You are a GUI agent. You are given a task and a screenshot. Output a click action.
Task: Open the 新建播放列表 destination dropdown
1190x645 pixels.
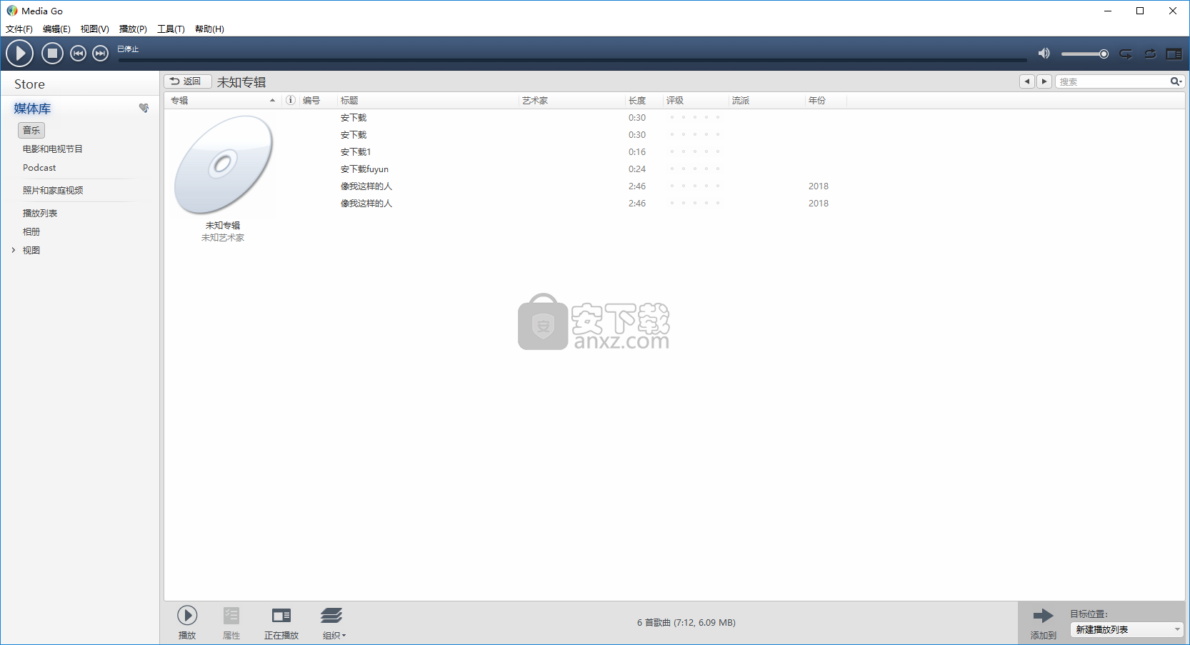click(x=1127, y=630)
